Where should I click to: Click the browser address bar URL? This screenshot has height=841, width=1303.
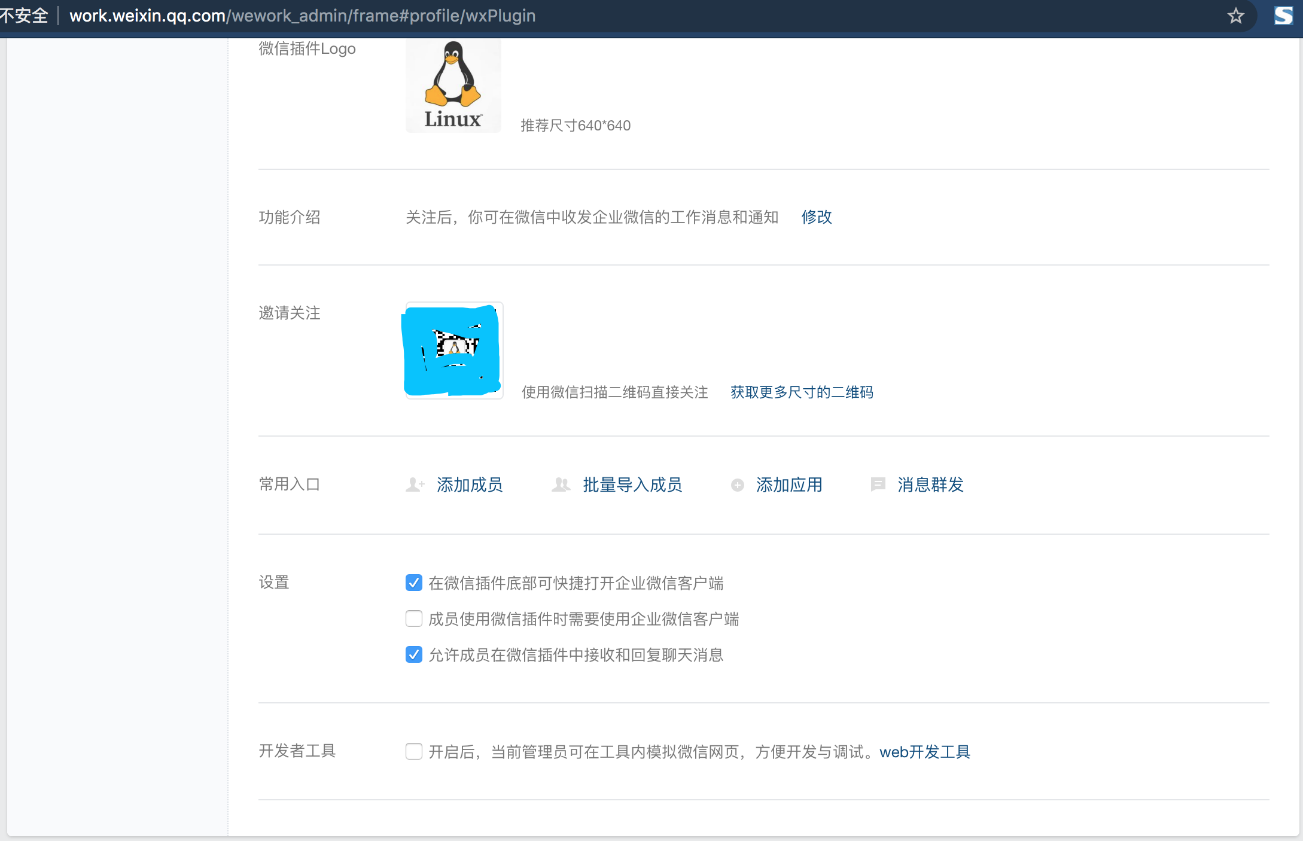pos(302,16)
